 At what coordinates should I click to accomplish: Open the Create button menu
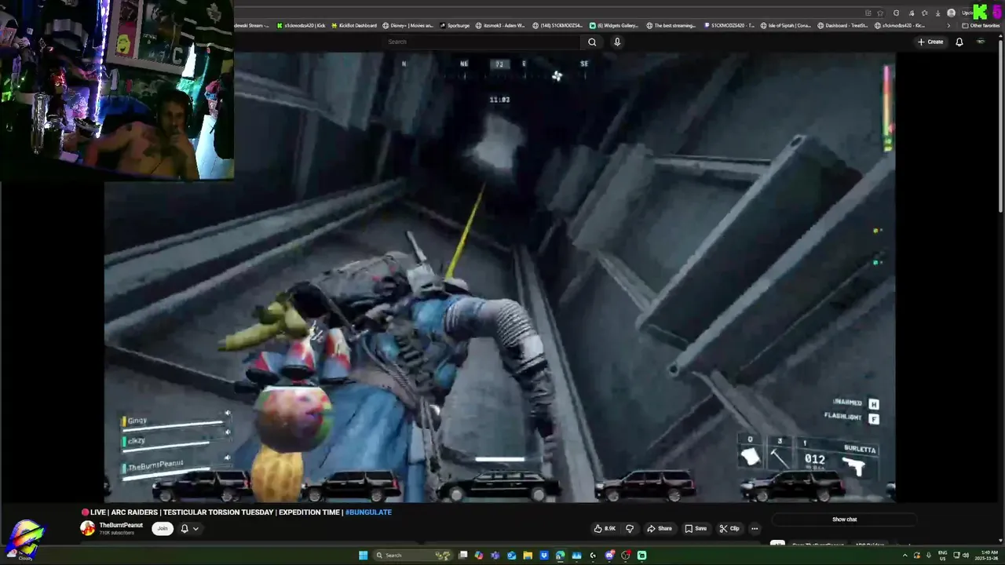(930, 42)
